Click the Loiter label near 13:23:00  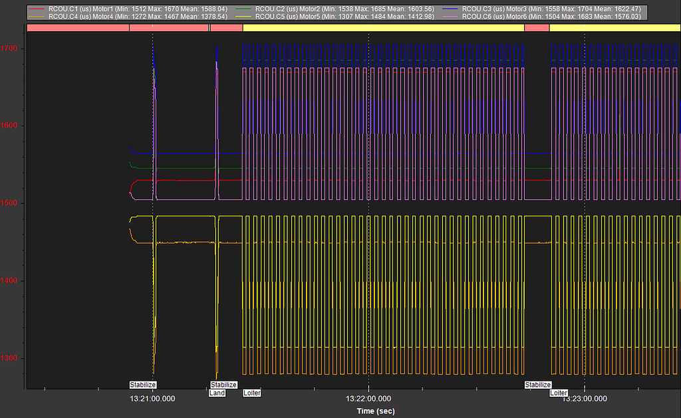[x=559, y=393]
